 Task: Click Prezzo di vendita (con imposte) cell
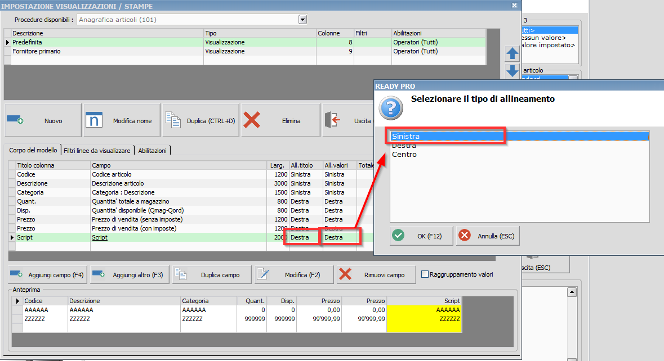(179, 228)
